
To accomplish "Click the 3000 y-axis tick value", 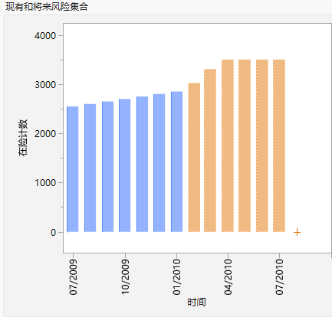I will (45, 85).
